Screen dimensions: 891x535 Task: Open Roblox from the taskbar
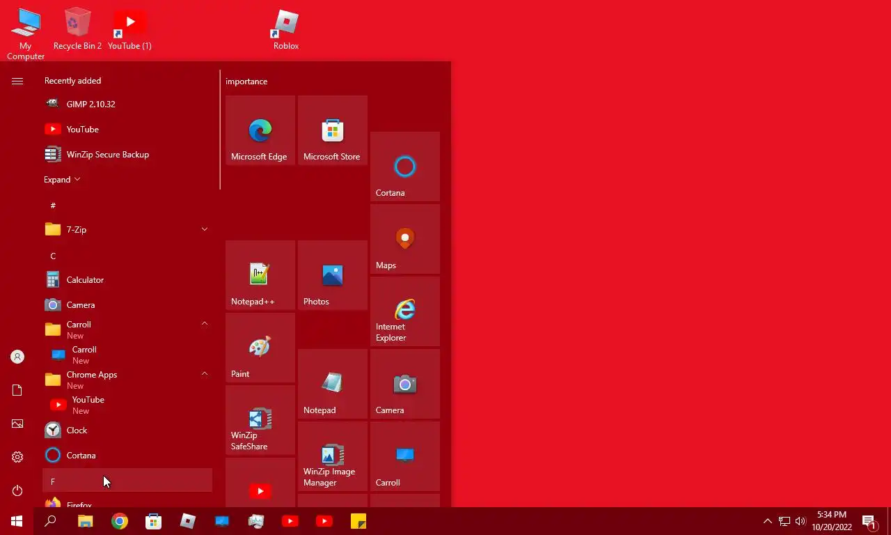point(188,521)
